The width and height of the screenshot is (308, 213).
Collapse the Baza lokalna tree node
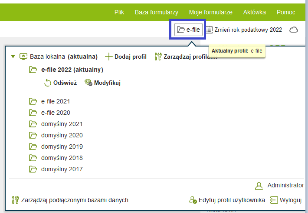click(13, 57)
